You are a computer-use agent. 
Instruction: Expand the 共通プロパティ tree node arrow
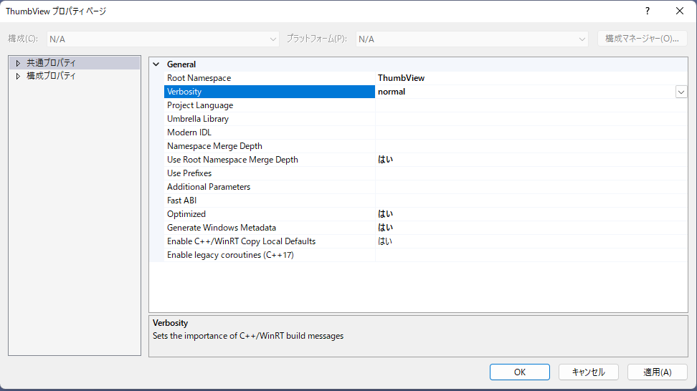click(x=18, y=64)
